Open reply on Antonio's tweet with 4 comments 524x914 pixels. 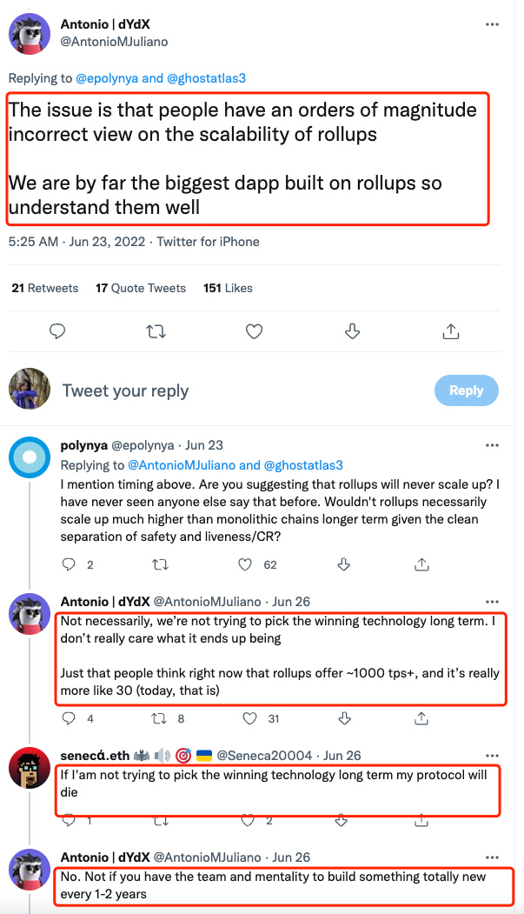[x=70, y=718]
